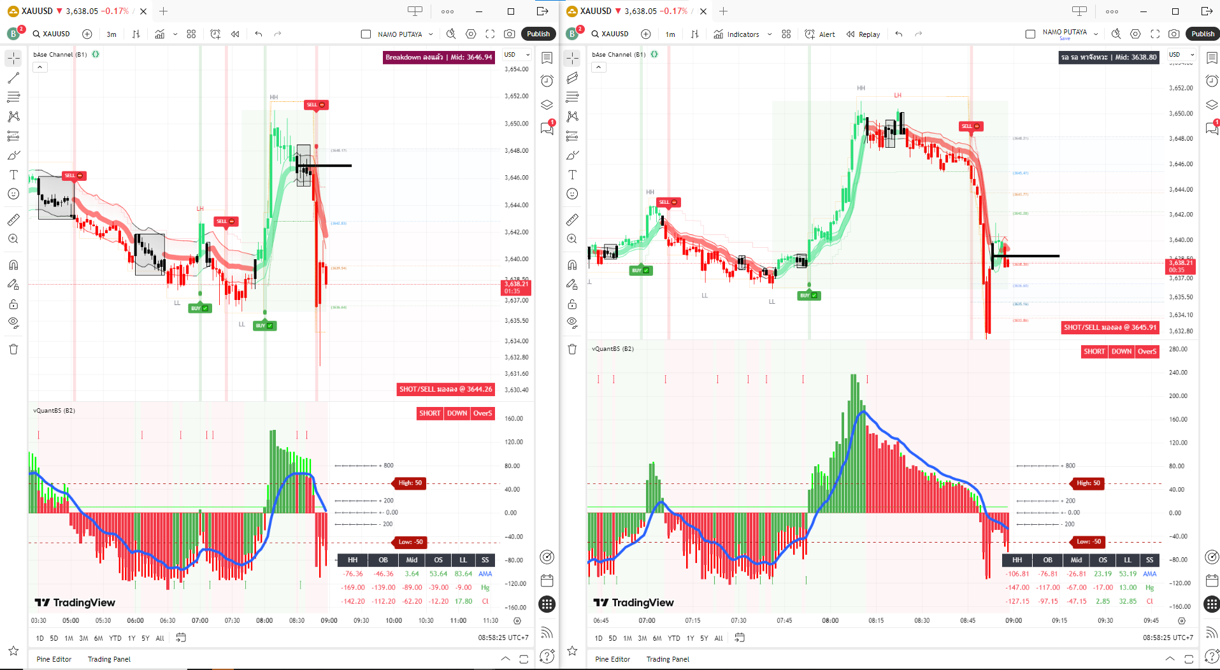This screenshot has width=1220, height=670.
Task: Collapse the bAse Channel legend on left chart
Action: click(x=40, y=67)
